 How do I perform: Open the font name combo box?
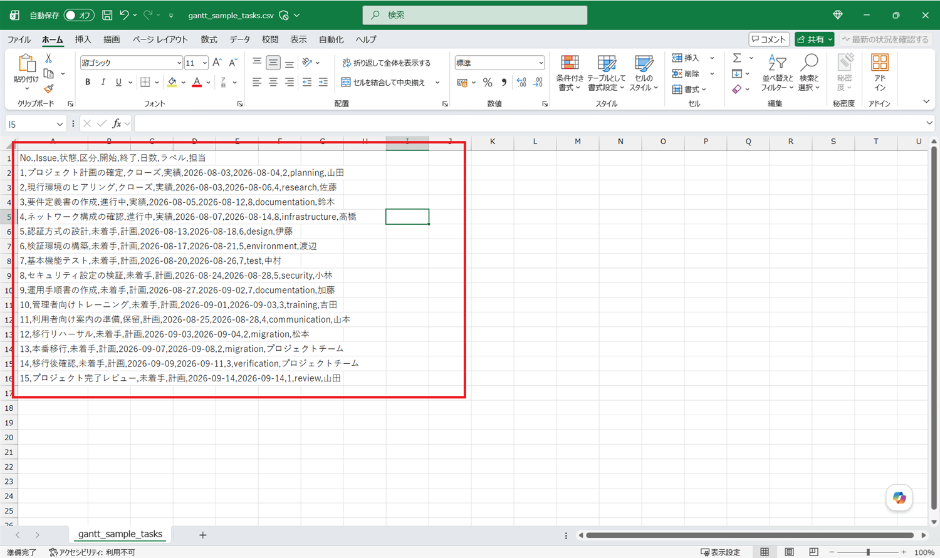coord(131,63)
